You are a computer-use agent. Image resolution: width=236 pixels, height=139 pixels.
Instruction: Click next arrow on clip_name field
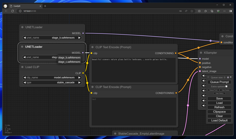coord(79,78)
